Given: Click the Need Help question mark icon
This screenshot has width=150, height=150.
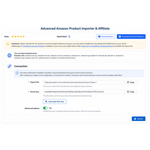Looking at the screenshot, I should tap(69, 37).
